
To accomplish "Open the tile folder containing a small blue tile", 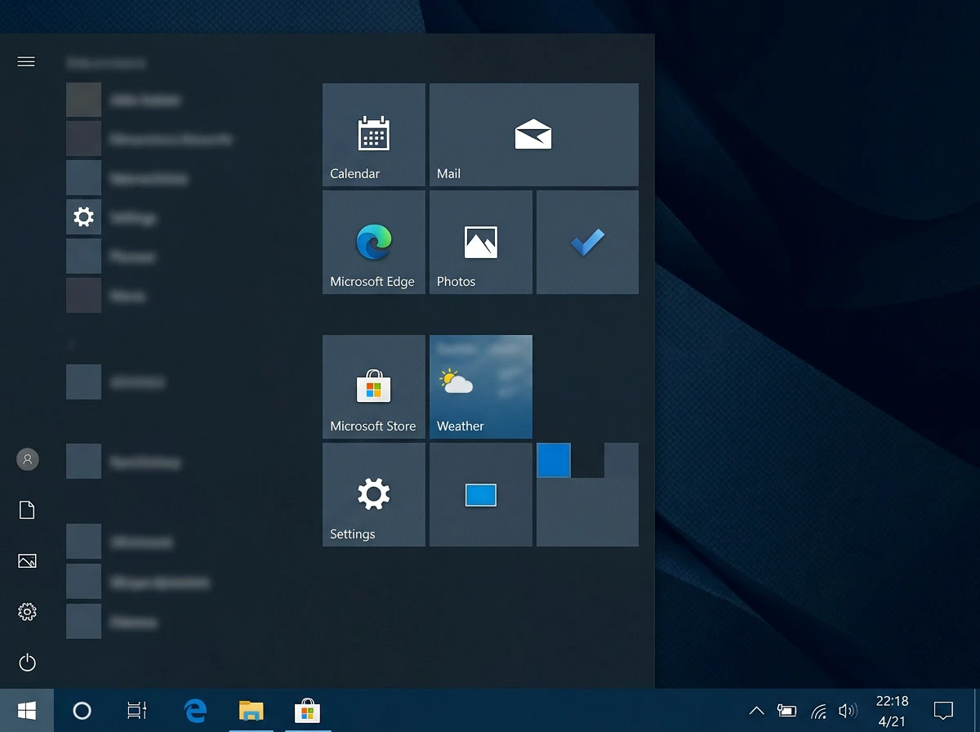I will (x=587, y=494).
